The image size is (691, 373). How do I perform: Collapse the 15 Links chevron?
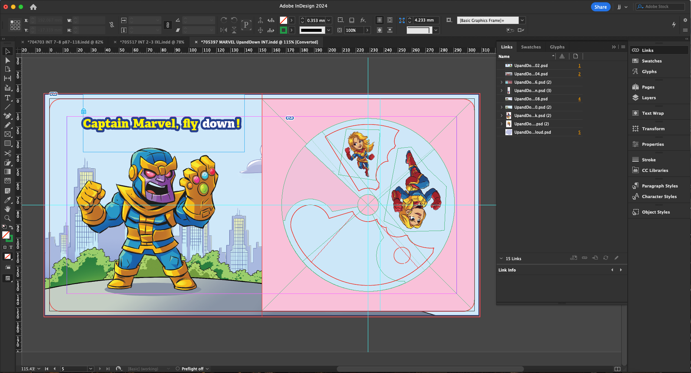(x=501, y=259)
